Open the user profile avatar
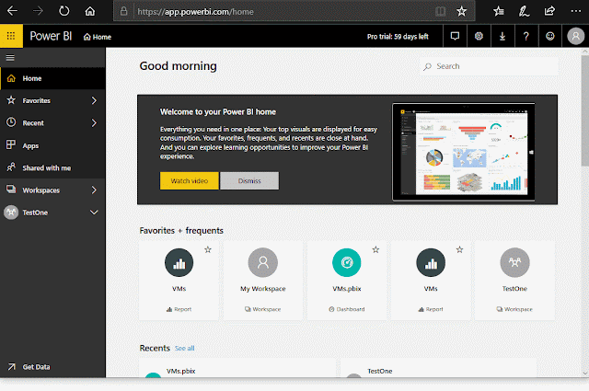The height and width of the screenshot is (391, 589). pos(575,36)
